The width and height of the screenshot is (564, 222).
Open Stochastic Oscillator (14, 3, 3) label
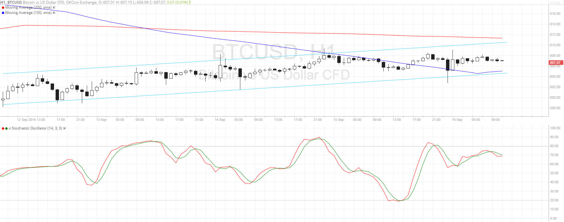click(37, 128)
